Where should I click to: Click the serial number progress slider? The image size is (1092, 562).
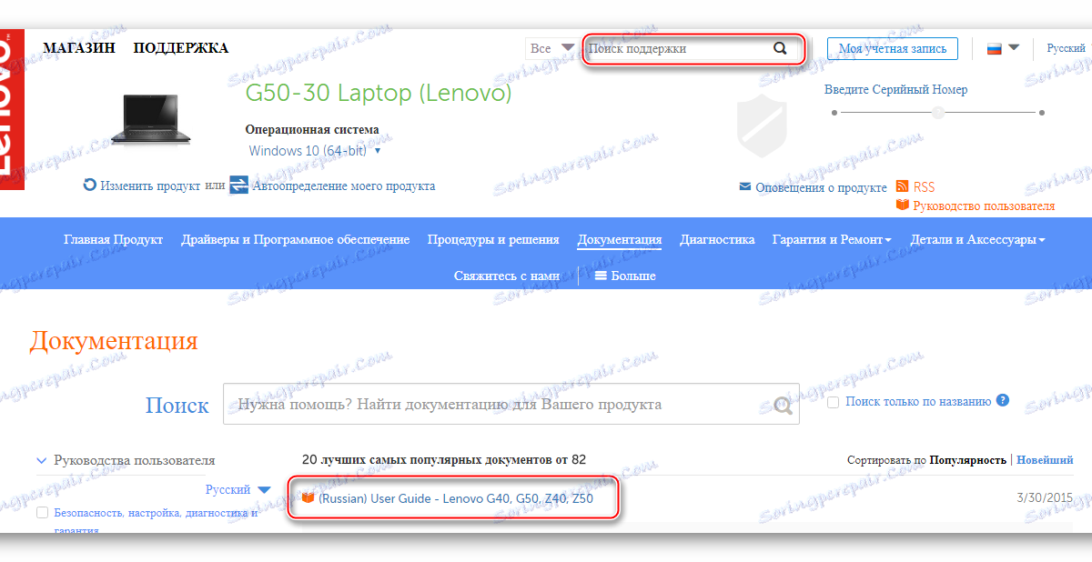pos(938,113)
